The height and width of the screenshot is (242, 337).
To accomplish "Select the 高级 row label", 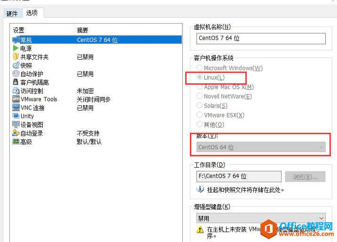I will pos(26,142).
